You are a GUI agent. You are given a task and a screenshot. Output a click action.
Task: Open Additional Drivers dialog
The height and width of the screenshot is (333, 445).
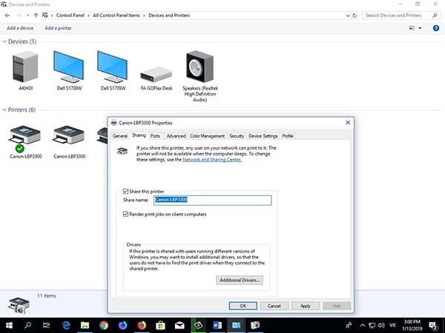240,280
